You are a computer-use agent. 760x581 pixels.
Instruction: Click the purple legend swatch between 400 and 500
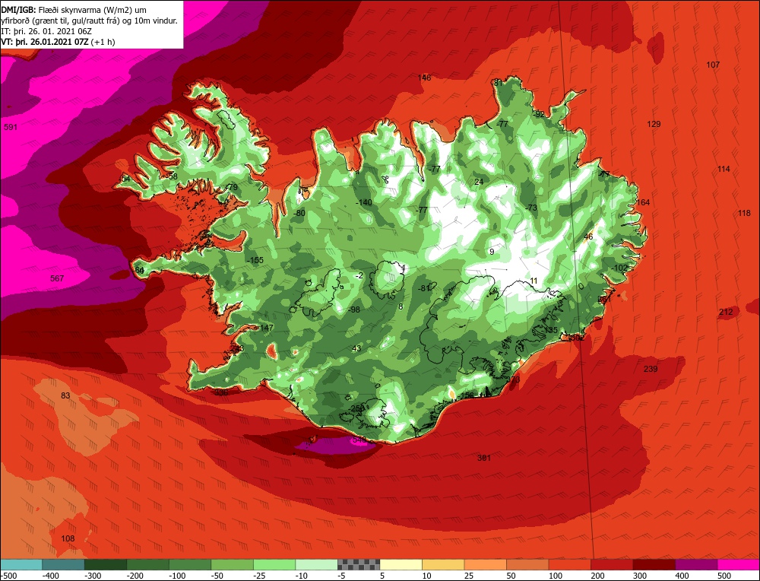click(696, 564)
